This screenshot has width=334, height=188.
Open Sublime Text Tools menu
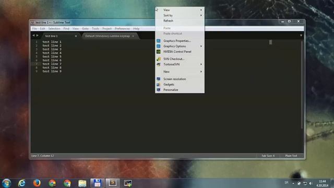(96, 29)
